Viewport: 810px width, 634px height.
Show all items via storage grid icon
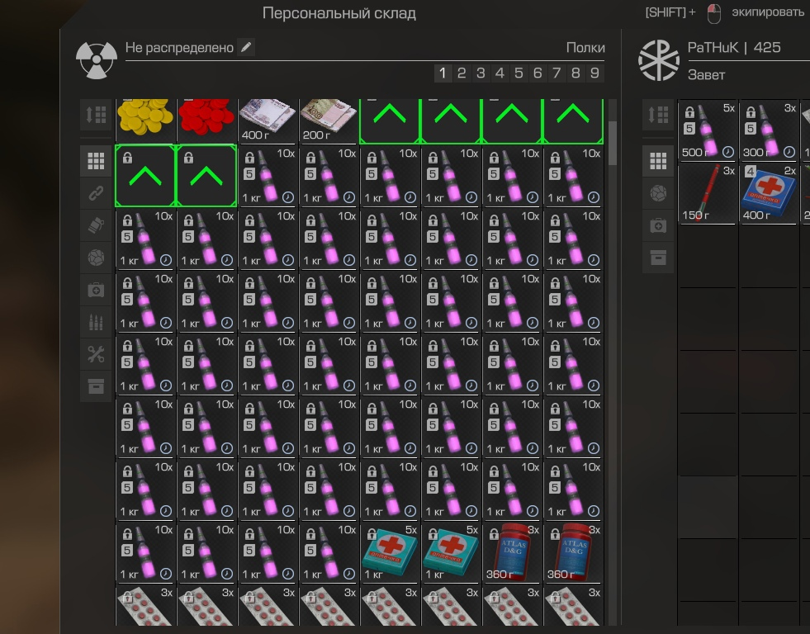(x=96, y=161)
